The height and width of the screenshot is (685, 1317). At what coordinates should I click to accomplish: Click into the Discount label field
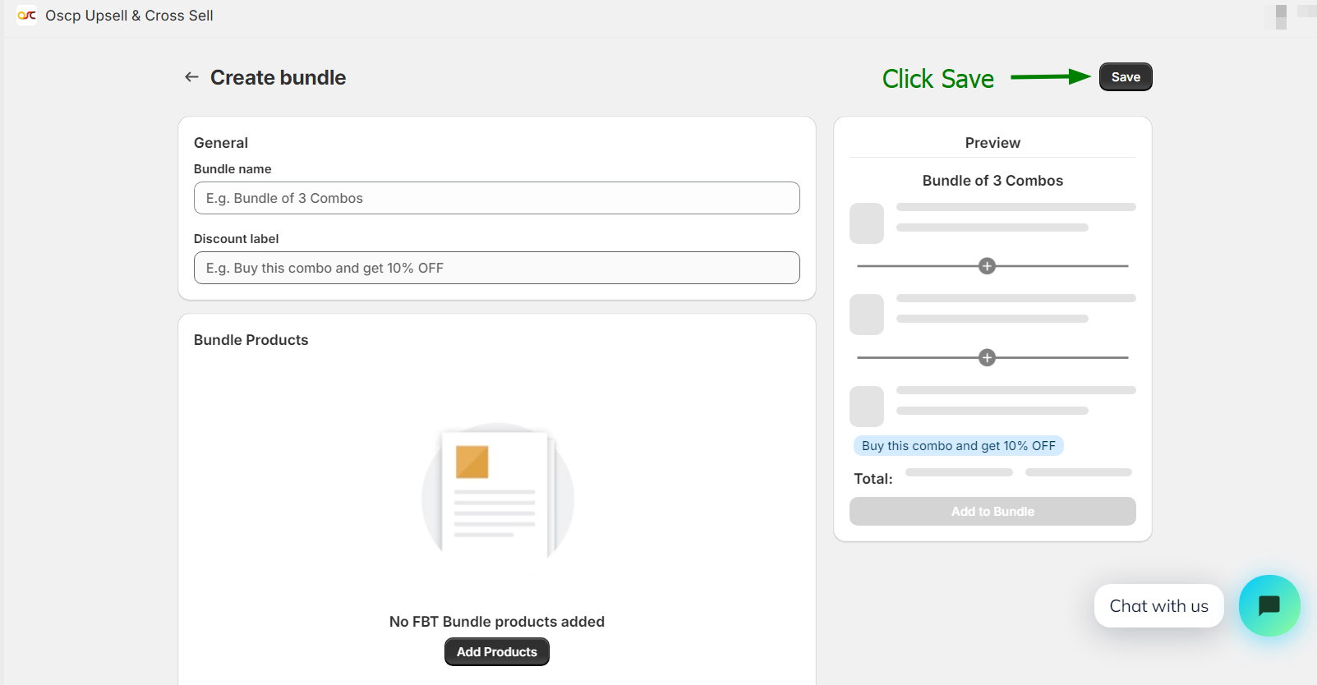point(496,268)
